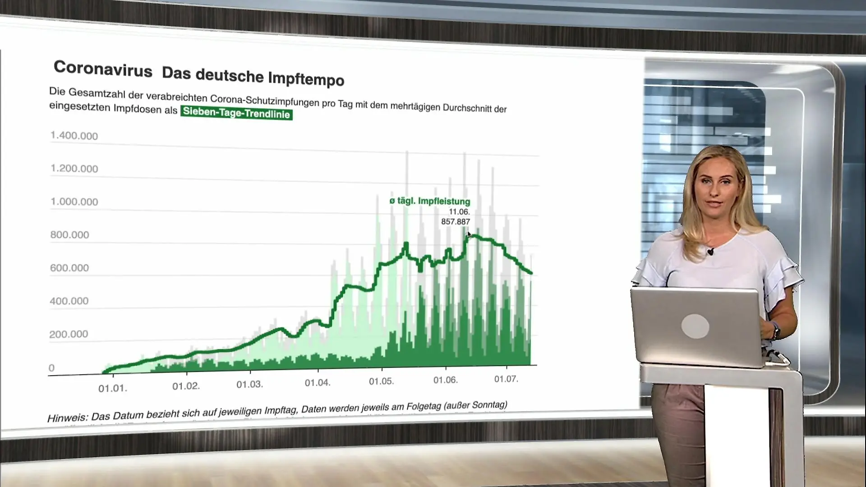Click the 1.200.000 y-axis label
This screenshot has width=866, height=487.
point(74,169)
